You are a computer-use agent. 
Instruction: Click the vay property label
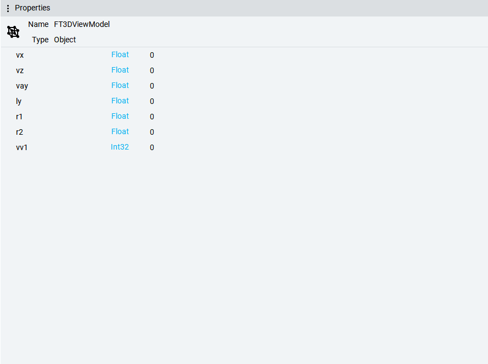(22, 86)
